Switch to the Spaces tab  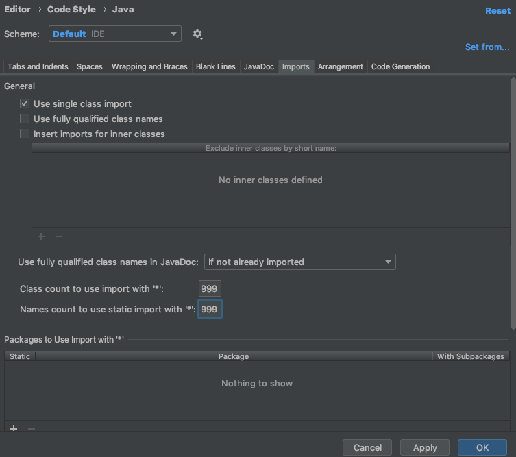pyautogui.click(x=90, y=66)
